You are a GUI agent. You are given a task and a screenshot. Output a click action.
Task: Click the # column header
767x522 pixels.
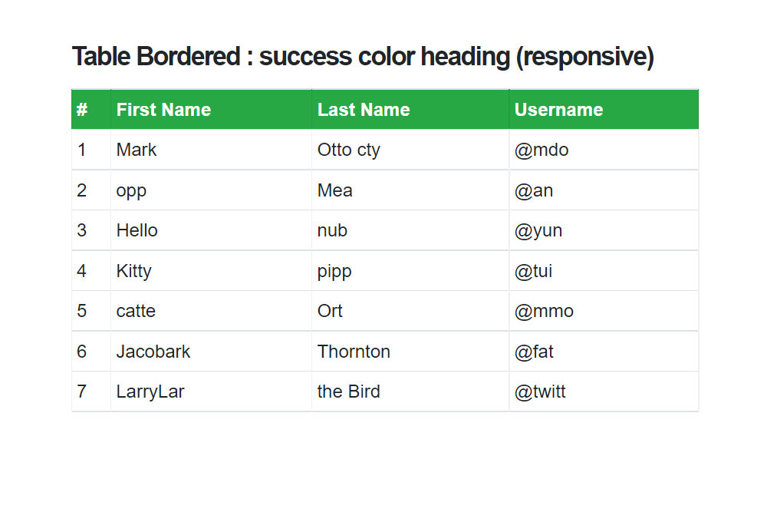coord(91,109)
